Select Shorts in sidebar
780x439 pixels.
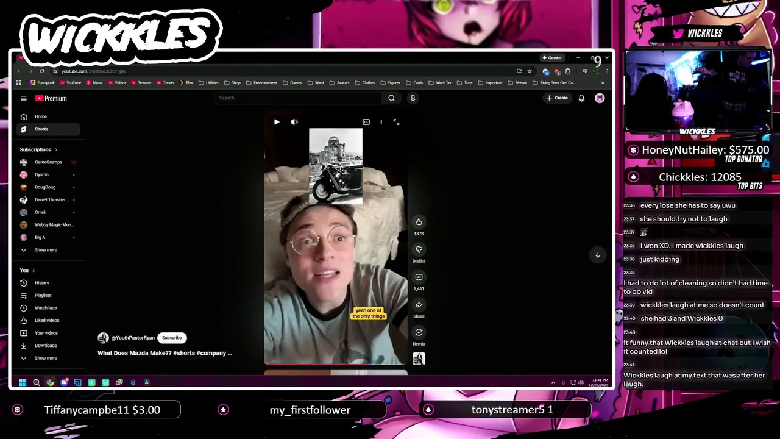point(48,129)
